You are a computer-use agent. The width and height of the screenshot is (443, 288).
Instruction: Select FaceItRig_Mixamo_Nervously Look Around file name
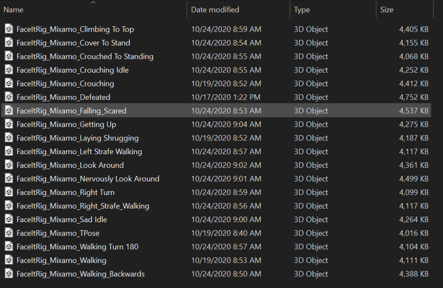pyautogui.click(x=88, y=179)
